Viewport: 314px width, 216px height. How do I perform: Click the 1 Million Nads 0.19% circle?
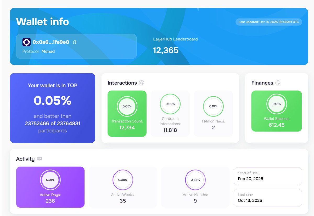pyautogui.click(x=213, y=106)
